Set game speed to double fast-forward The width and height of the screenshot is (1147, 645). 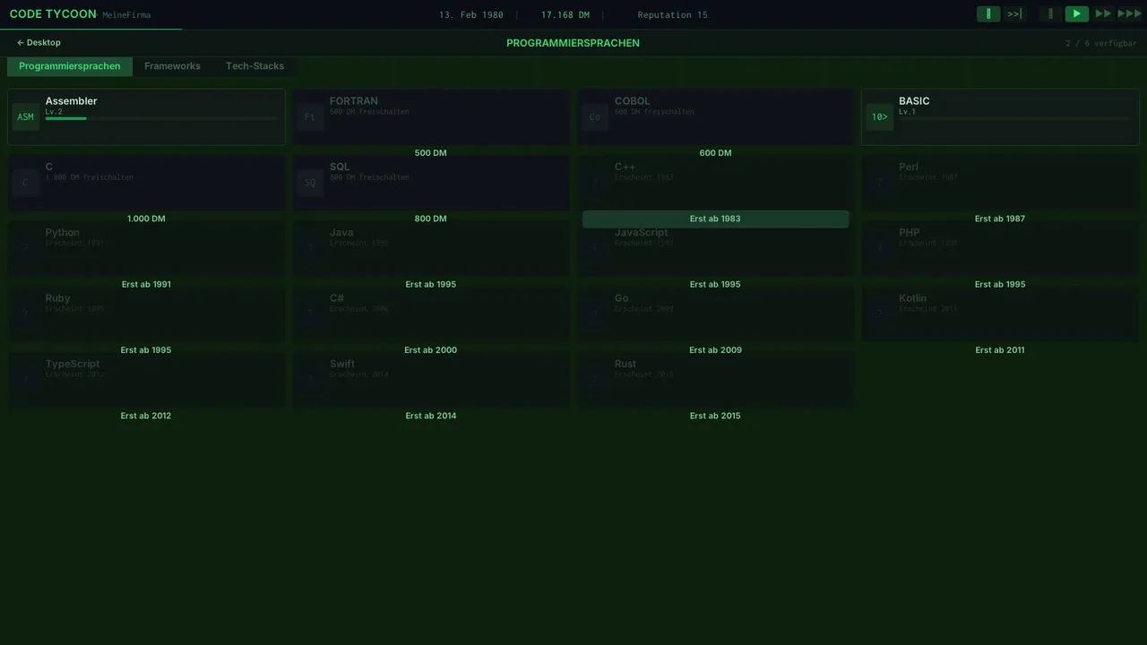1103,14
